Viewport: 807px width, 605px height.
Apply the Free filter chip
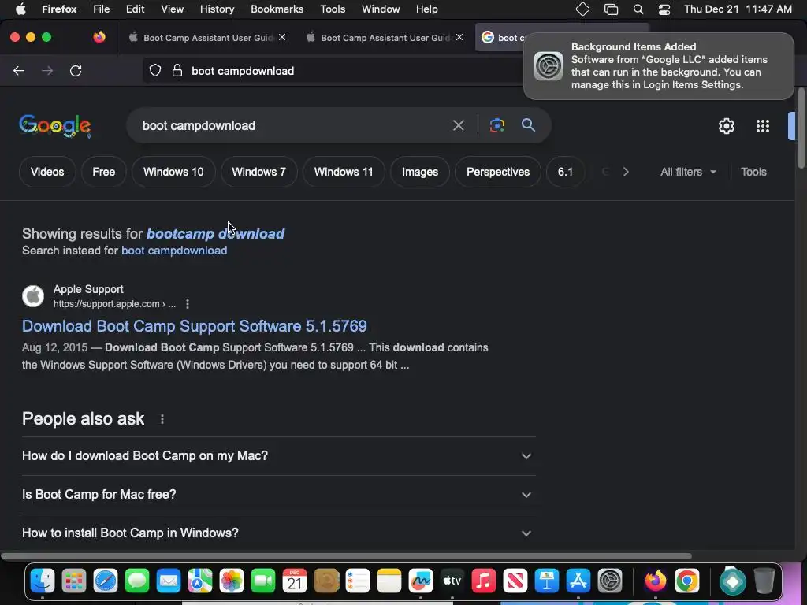point(103,172)
